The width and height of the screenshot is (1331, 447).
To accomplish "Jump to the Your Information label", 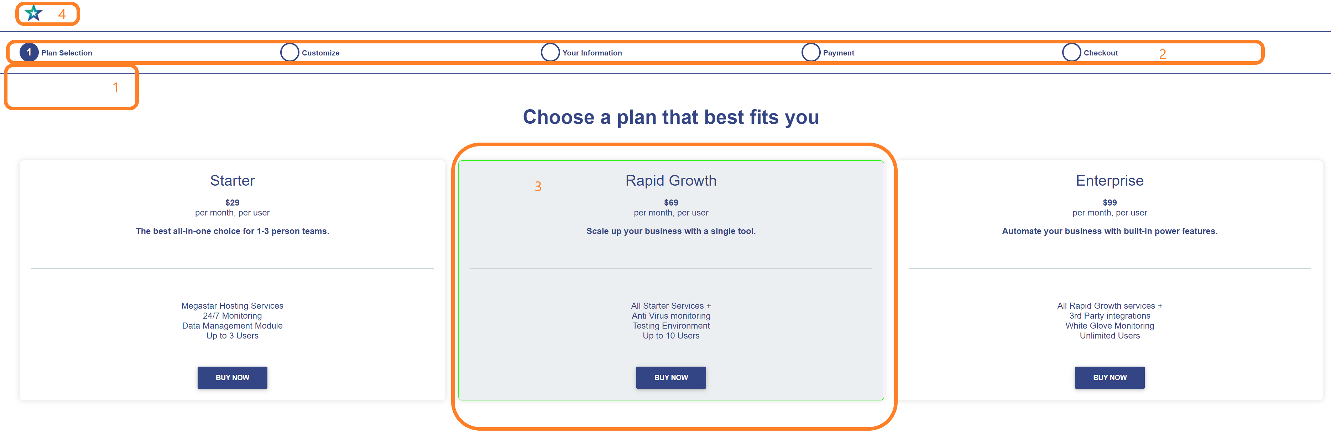I will coord(592,53).
